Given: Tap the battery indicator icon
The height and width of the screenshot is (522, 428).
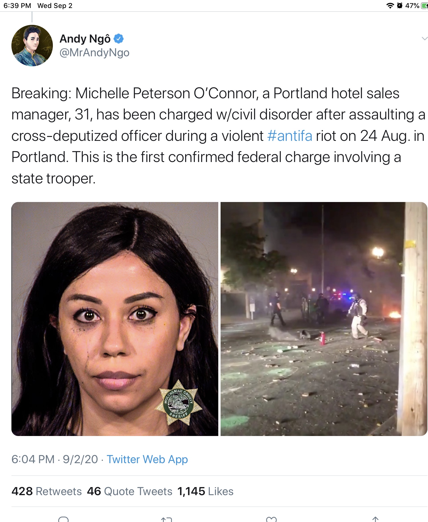Looking at the screenshot, I should click(424, 5).
